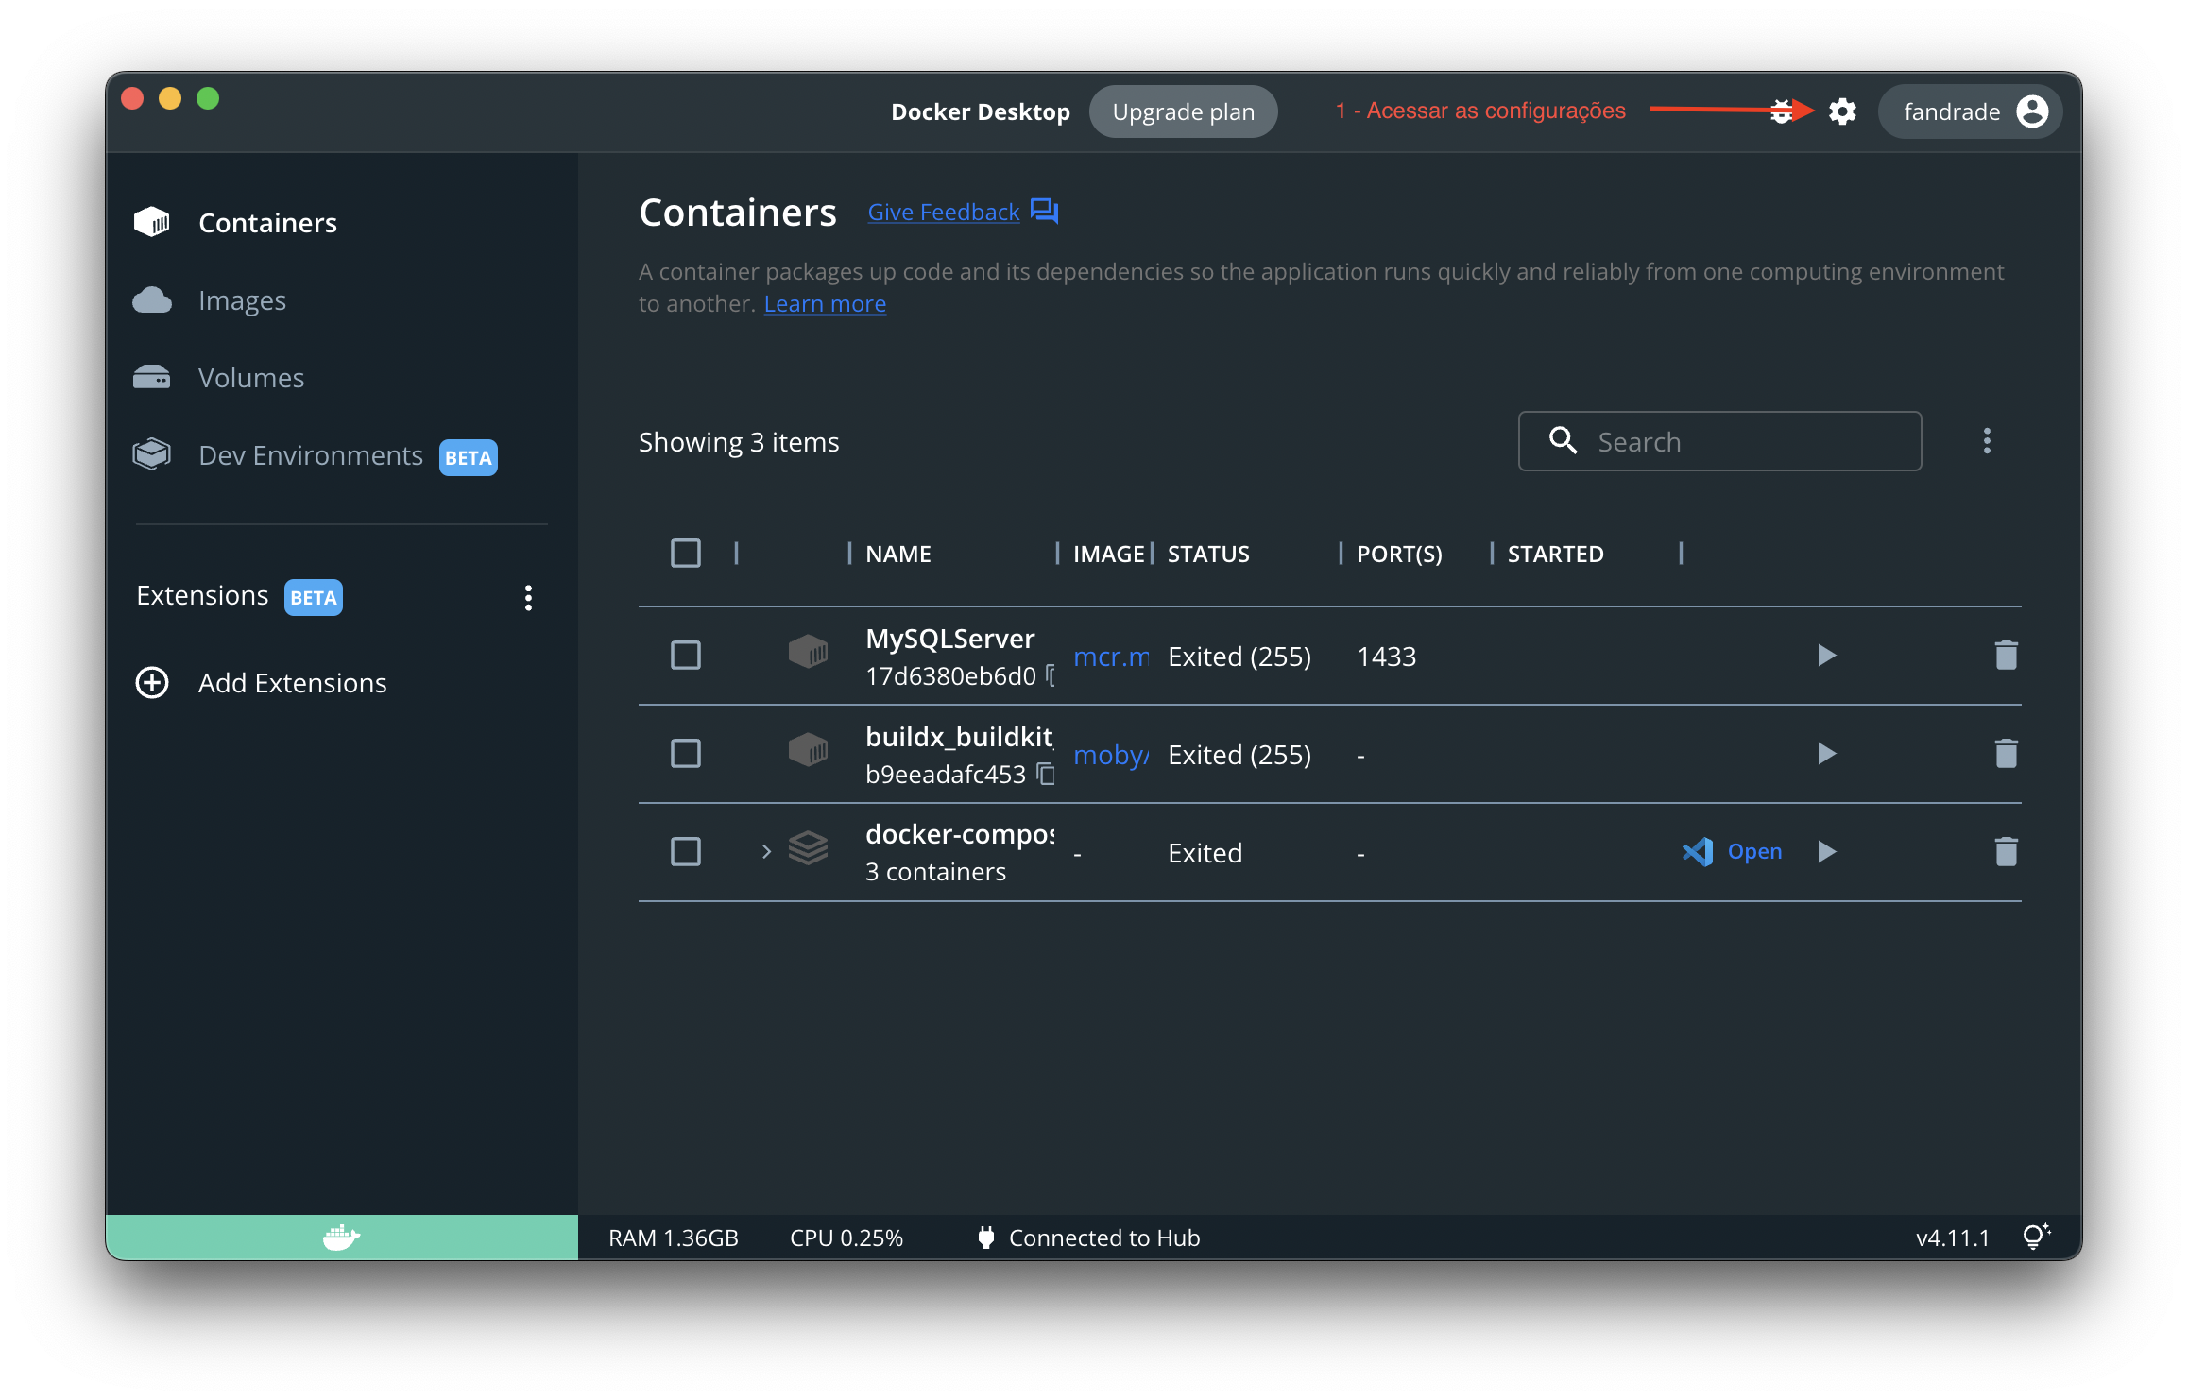Click the IMAGE column header
The height and width of the screenshot is (1400, 2188).
[1109, 554]
